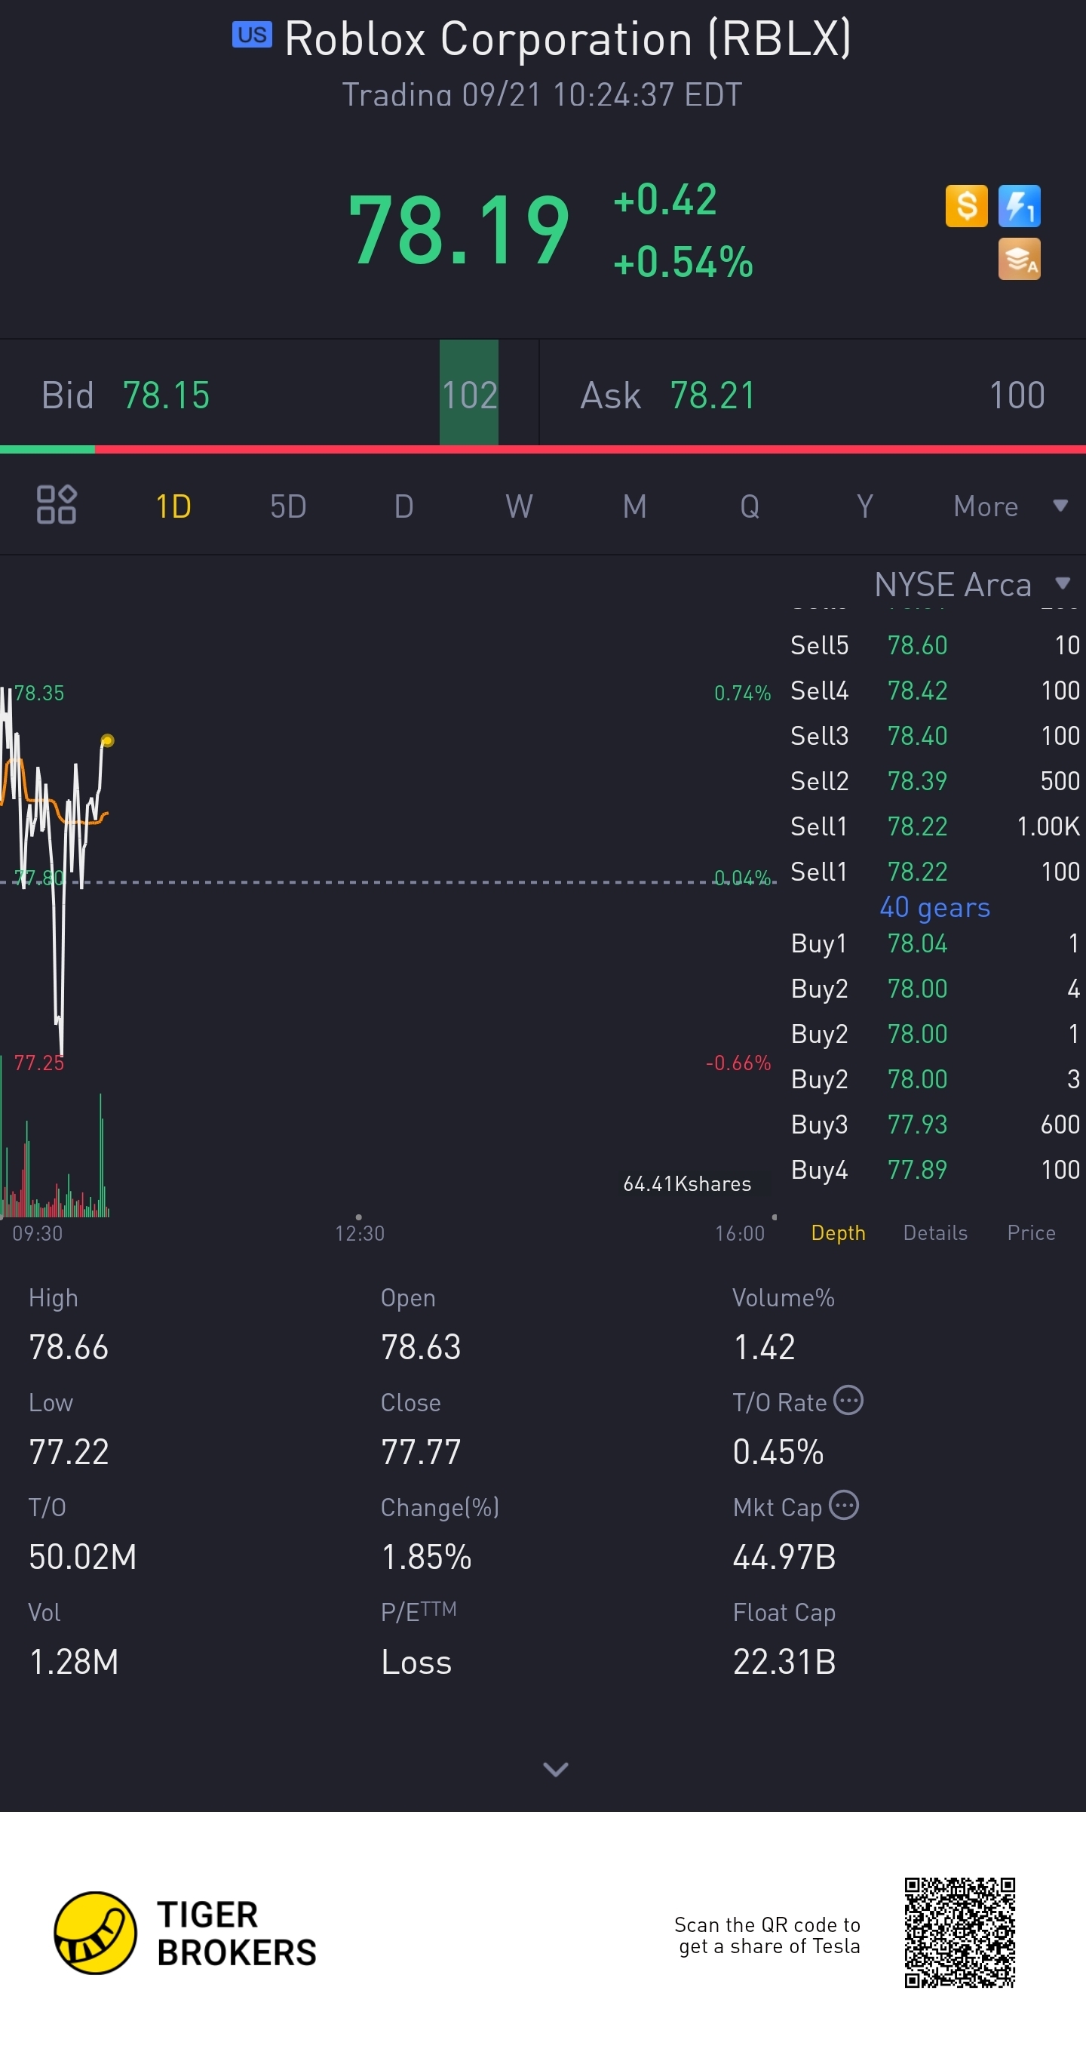Tap the High value 78.66
This screenshot has width=1086, height=2055.
tap(69, 1347)
